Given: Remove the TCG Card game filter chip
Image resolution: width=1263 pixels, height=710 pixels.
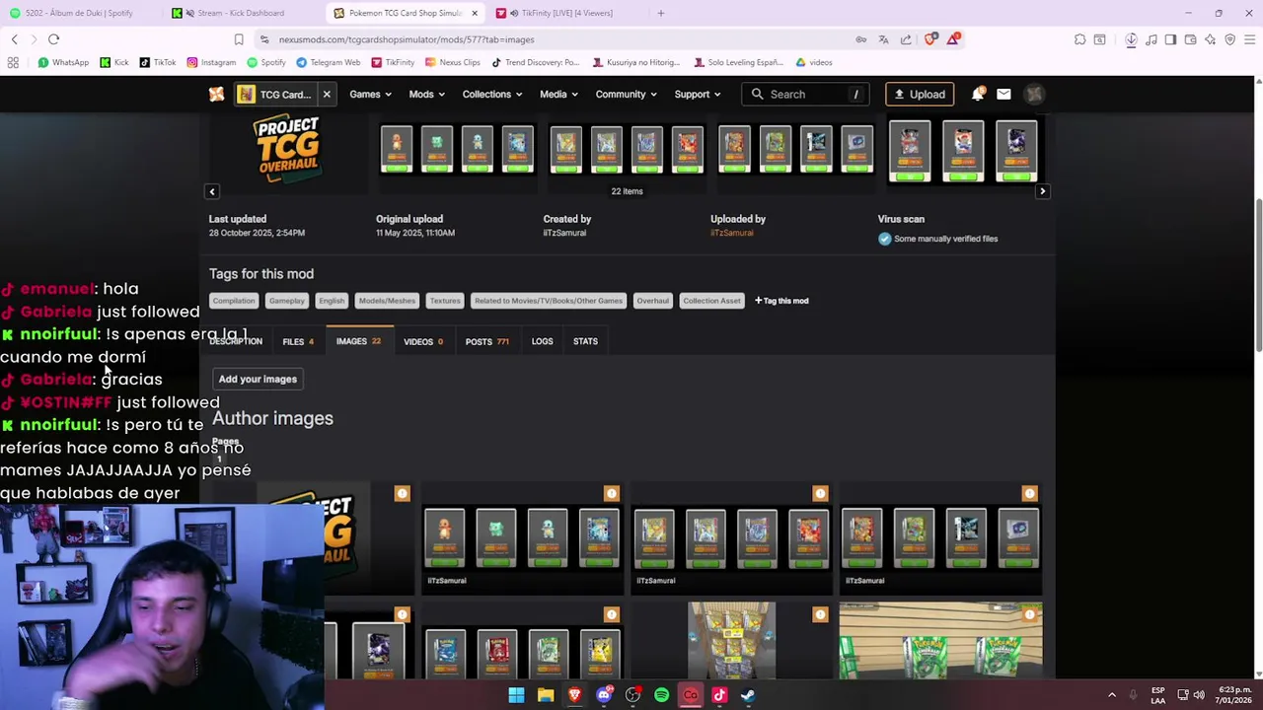Looking at the screenshot, I should point(327,94).
